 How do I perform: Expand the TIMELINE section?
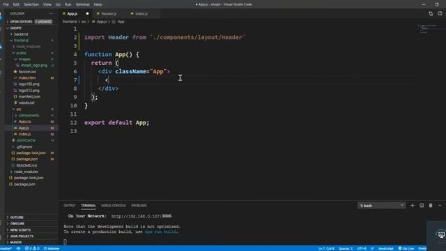[31, 224]
